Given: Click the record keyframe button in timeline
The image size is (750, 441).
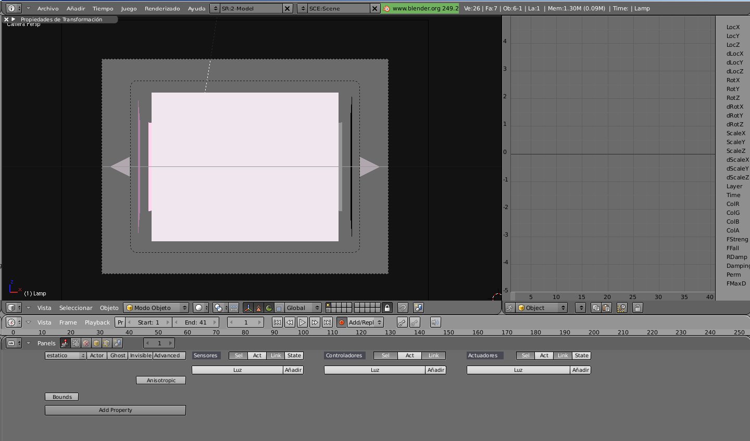Looking at the screenshot, I should pyautogui.click(x=342, y=322).
